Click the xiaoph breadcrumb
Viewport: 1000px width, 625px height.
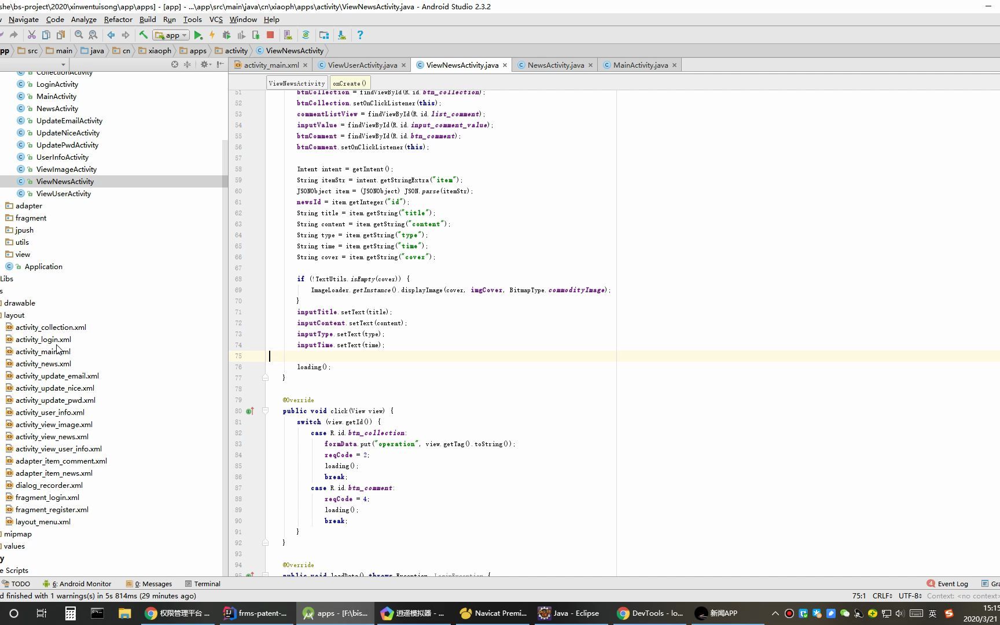[x=155, y=50]
